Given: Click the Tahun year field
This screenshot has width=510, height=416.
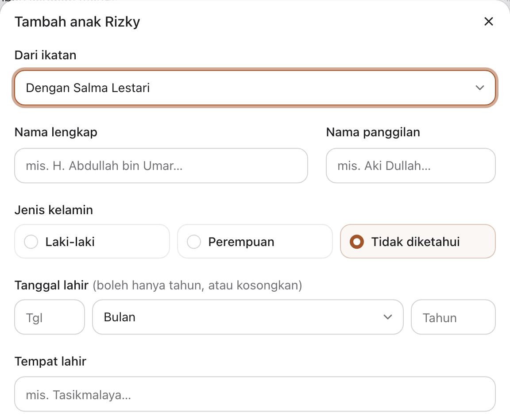Looking at the screenshot, I should click(453, 317).
